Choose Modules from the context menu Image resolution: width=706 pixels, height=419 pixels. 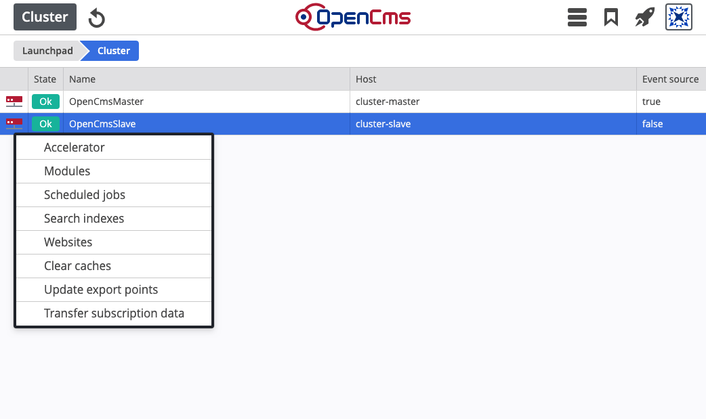[113, 171]
